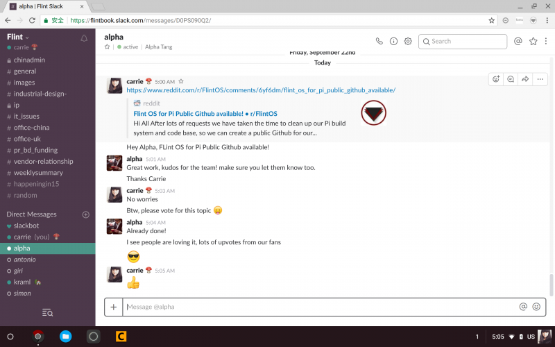555x347 pixels.
Task: Toggle notifications bell in the sidebar
Action: [85, 37]
